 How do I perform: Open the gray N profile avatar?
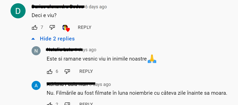[x=36, y=51]
